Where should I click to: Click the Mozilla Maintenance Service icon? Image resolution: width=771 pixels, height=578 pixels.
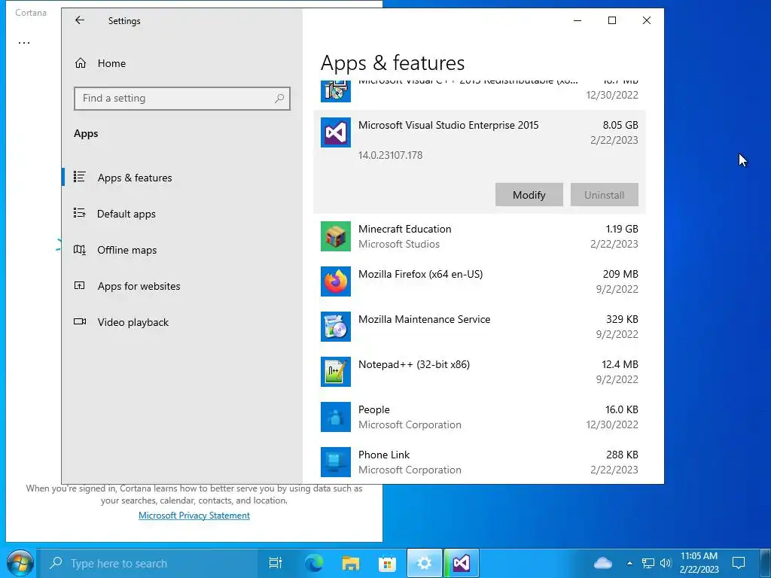click(336, 327)
